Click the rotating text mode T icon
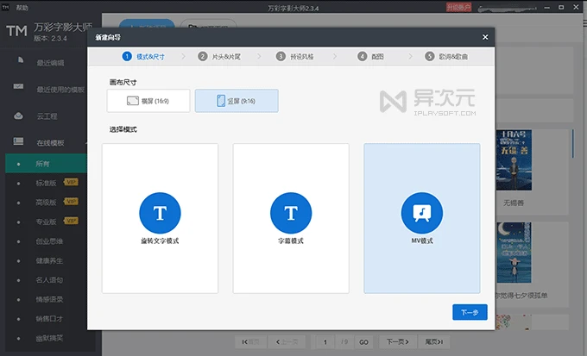The width and height of the screenshot is (587, 356). (x=160, y=213)
